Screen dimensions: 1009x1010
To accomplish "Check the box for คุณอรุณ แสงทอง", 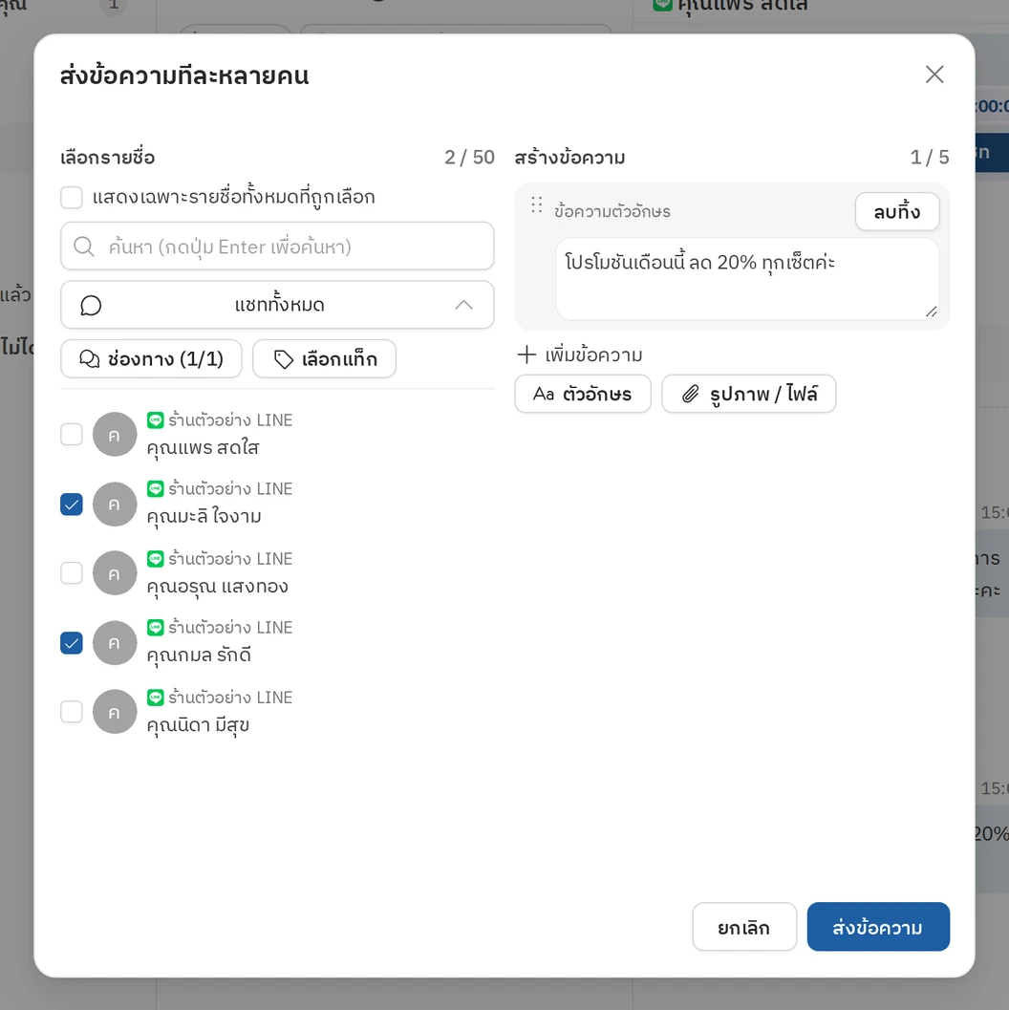I will (x=72, y=572).
